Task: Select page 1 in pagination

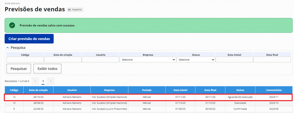Action: tap(43, 81)
